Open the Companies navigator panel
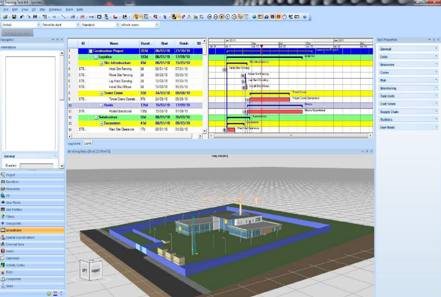This screenshot has height=297, width=441. pos(32,279)
